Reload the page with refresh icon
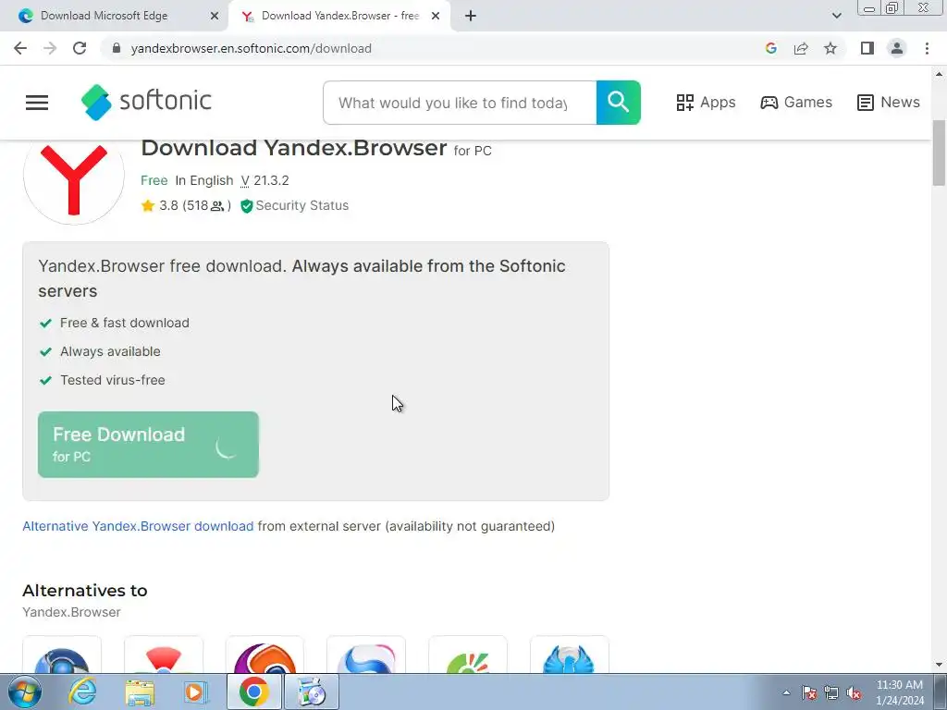The image size is (947, 710). click(x=80, y=48)
